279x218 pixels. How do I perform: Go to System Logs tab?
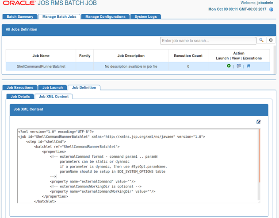point(145,16)
